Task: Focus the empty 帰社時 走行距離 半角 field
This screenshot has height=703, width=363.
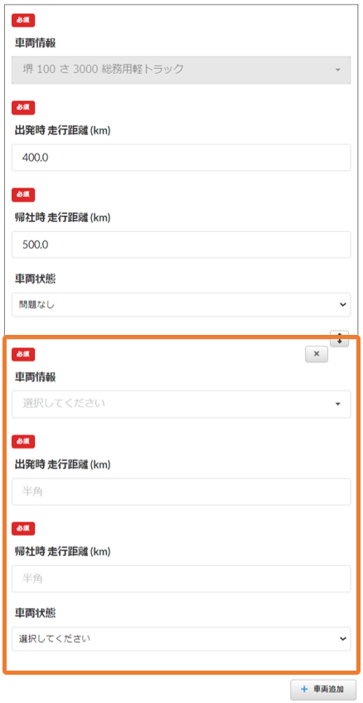Action: click(x=181, y=579)
